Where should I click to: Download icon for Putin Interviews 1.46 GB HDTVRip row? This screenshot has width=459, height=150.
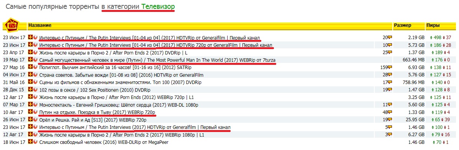pyautogui.click(x=30, y=127)
